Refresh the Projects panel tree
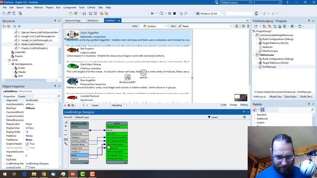Screen dimensions: 317x178 [x=275, y=26]
